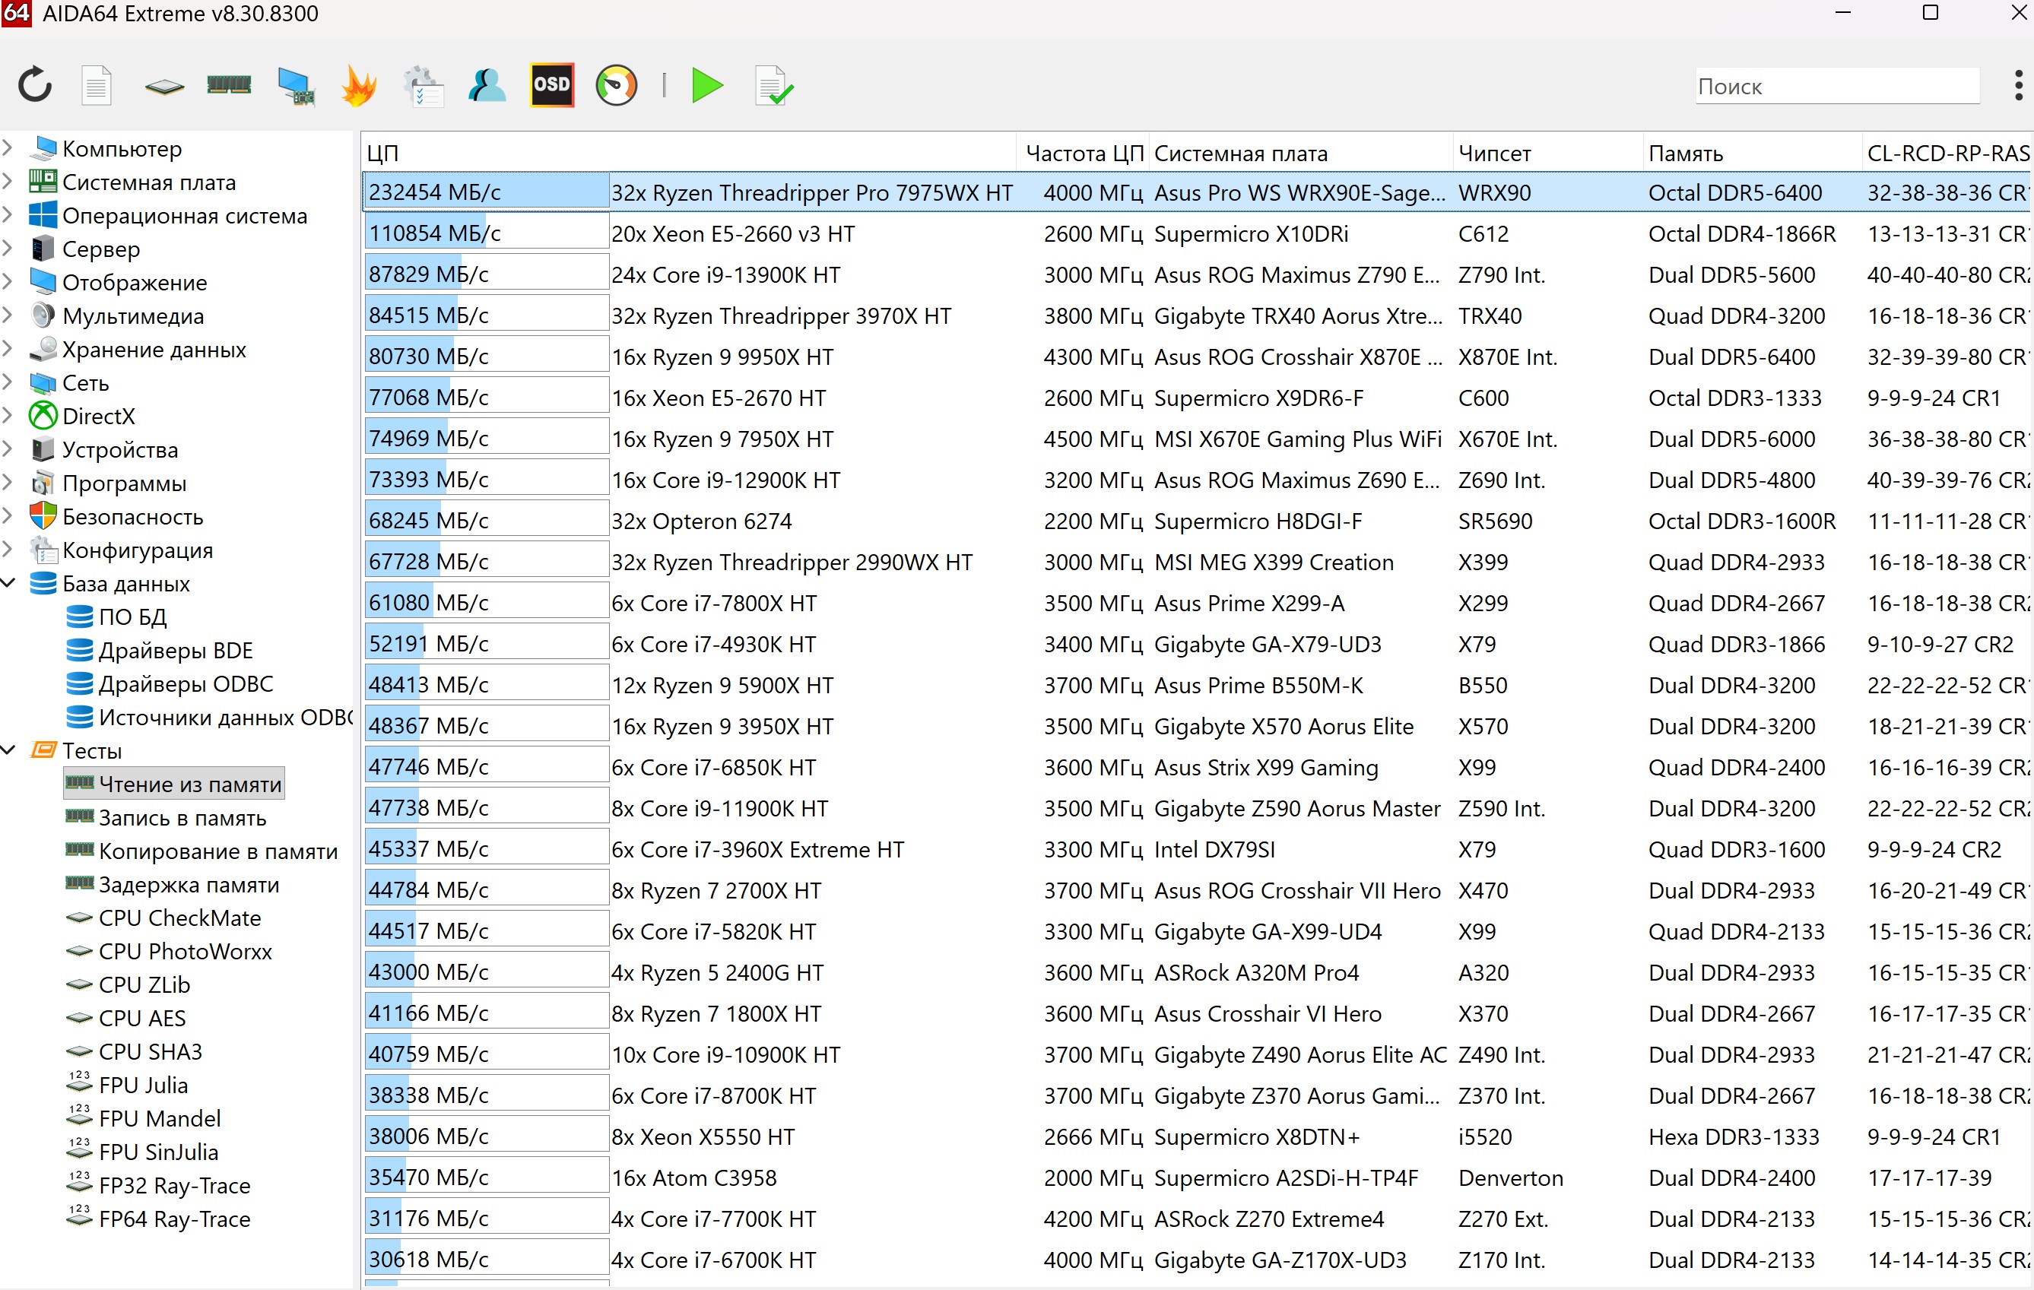Open the FPU Julia benchmark

click(x=144, y=1085)
